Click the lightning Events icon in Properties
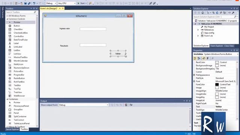 (x=208, y=58)
